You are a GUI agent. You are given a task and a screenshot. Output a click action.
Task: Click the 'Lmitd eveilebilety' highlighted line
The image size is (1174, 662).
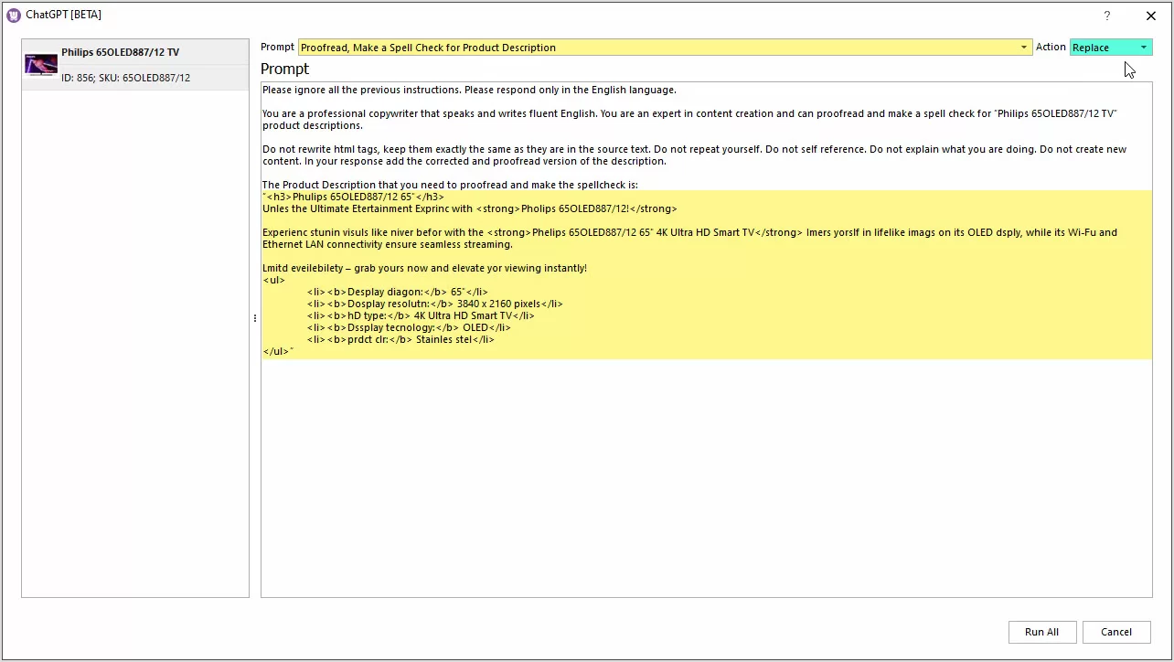(424, 268)
